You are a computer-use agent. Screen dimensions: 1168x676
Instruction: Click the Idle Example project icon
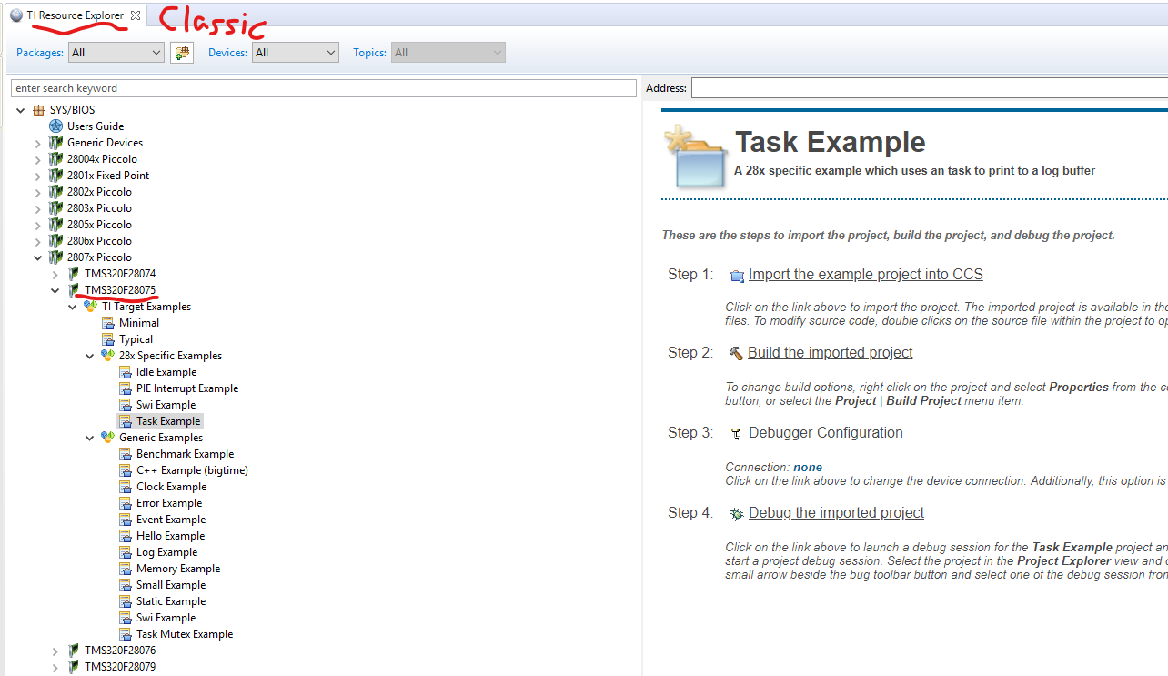pos(126,372)
